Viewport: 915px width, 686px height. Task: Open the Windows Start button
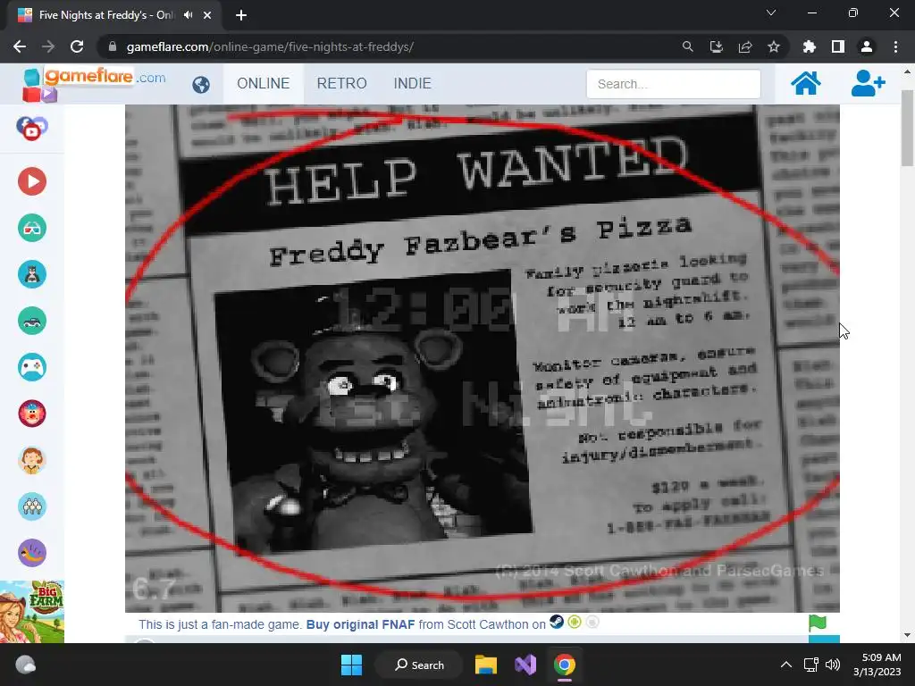coord(351,665)
